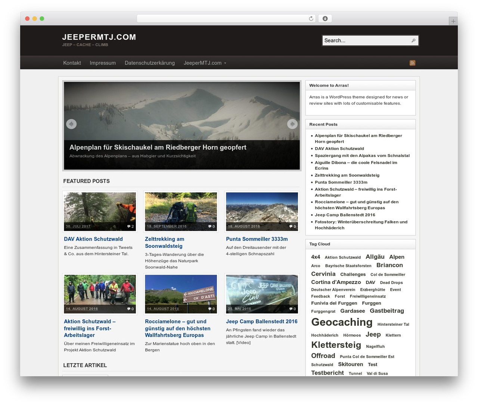Open recent post Aiguille Dibona
The width and height of the screenshot is (478, 405).
[x=356, y=166]
